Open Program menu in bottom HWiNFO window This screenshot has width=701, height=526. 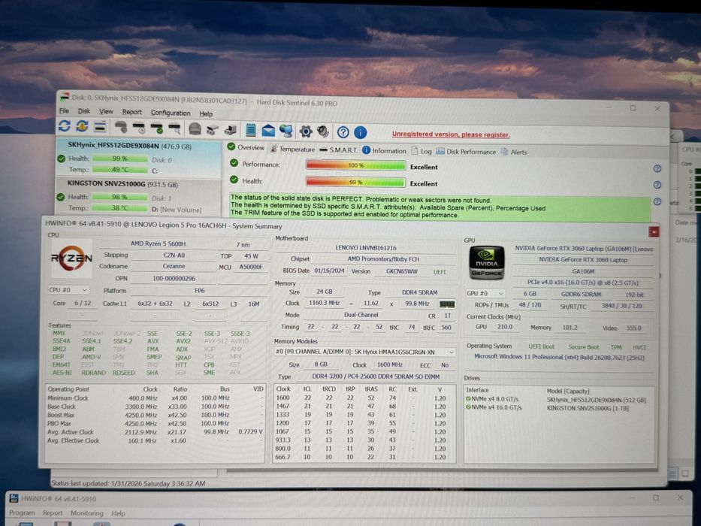pyautogui.click(x=22, y=512)
